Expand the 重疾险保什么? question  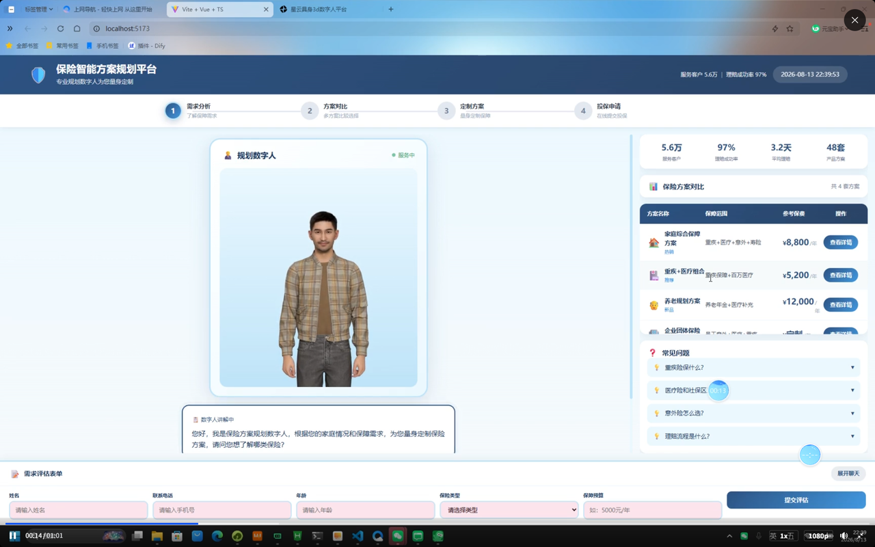click(753, 368)
